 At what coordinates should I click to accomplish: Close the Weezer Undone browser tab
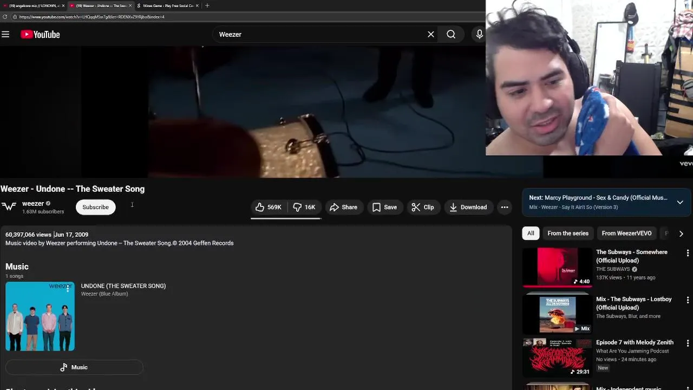(x=130, y=5)
